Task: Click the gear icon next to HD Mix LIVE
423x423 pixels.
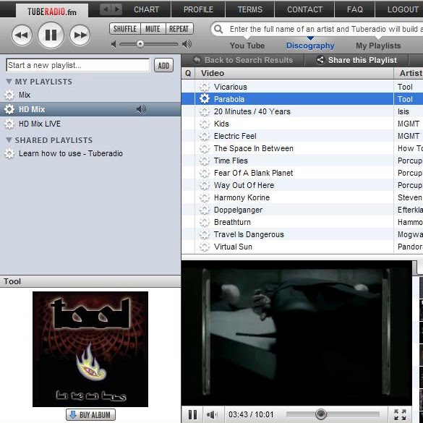Action: pyautogui.click(x=9, y=124)
